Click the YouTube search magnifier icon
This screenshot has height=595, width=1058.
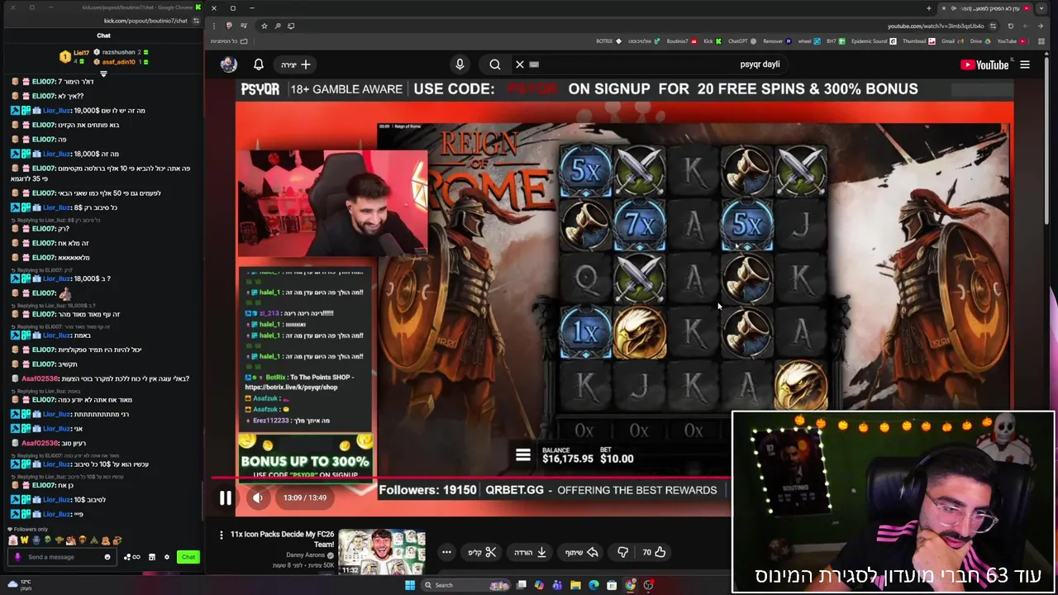494,64
